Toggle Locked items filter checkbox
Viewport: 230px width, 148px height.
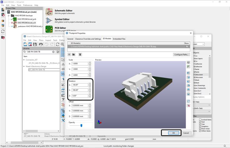pyautogui.click(x=200, y=120)
